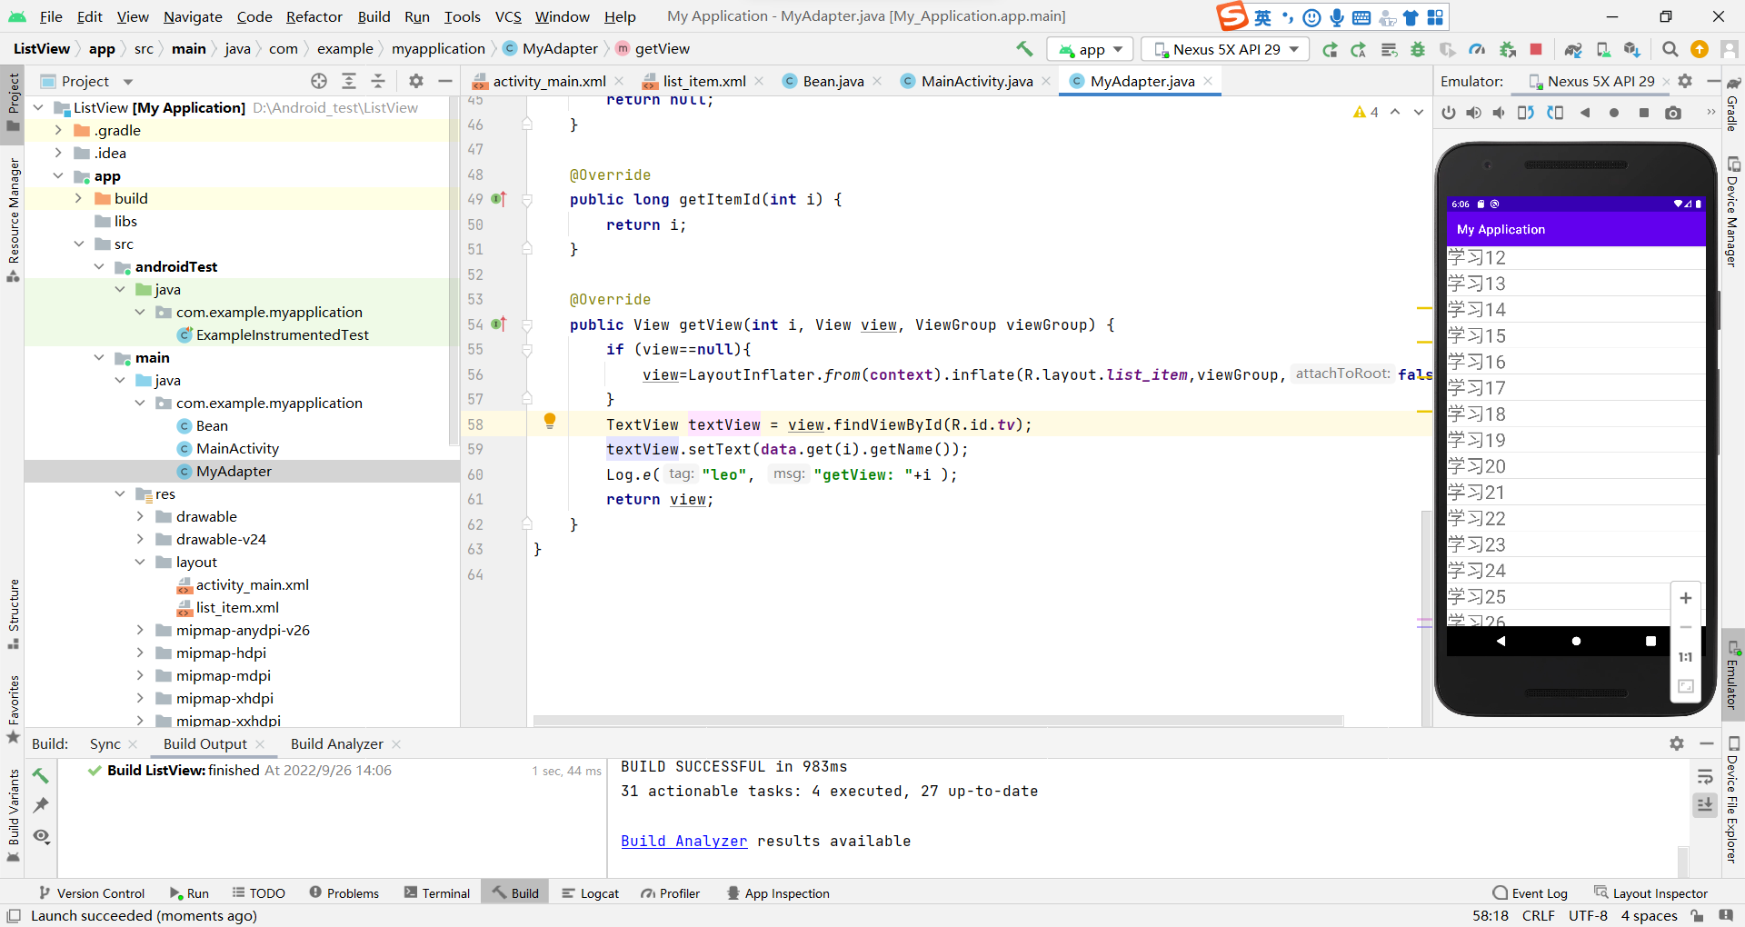This screenshot has height=927, width=1745.
Task: Open Search Everywhere magnifier icon
Action: (1670, 49)
